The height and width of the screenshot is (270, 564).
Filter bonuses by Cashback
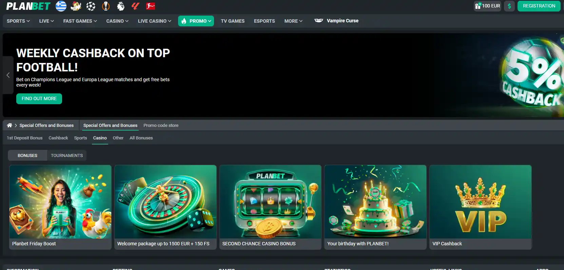(x=58, y=138)
